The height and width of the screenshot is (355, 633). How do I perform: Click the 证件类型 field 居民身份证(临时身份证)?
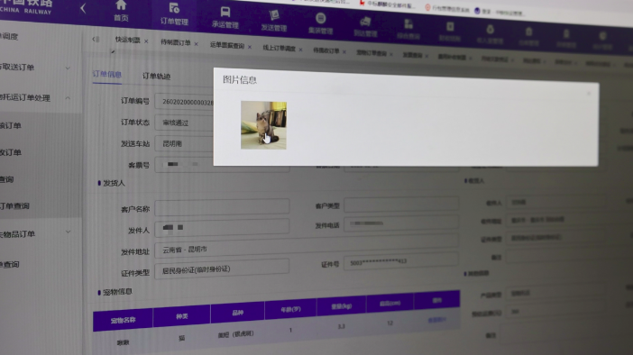(x=222, y=269)
